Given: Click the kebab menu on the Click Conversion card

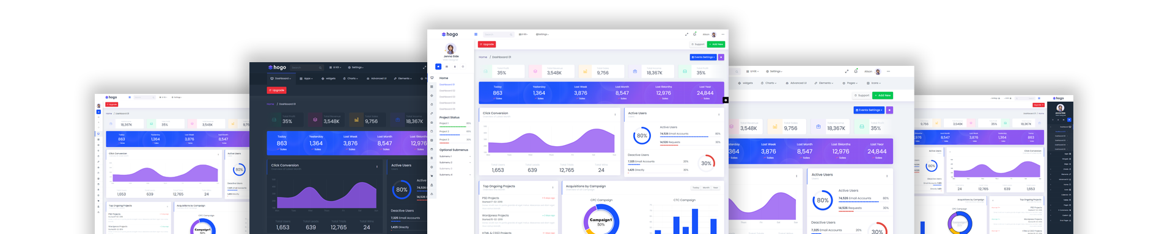Looking at the screenshot, I should point(615,114).
